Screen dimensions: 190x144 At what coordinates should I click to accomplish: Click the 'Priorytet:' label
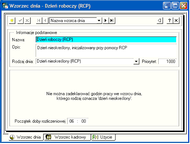[149, 62]
